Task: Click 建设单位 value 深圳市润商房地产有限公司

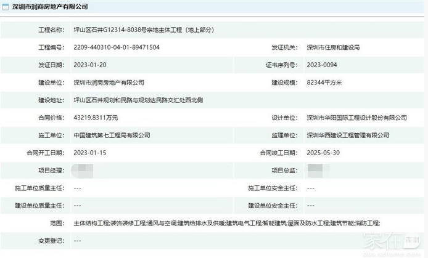Action: point(109,83)
